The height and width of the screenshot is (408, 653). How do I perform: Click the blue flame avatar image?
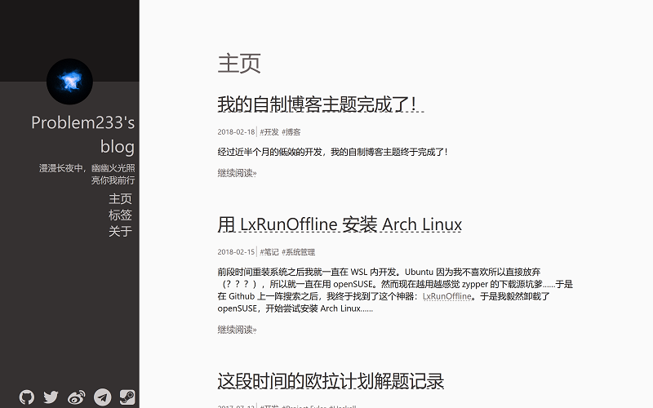(69, 81)
